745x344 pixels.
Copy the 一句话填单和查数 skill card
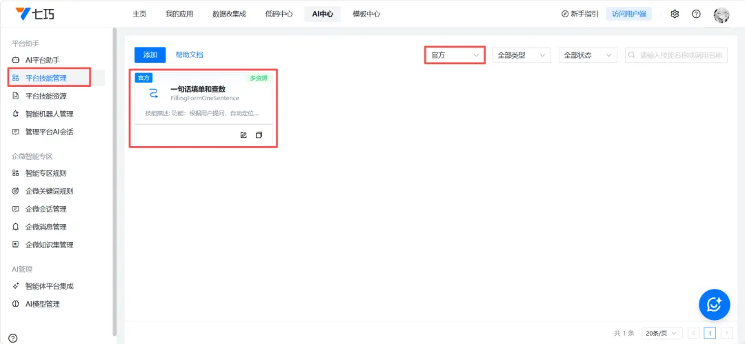[x=259, y=135]
